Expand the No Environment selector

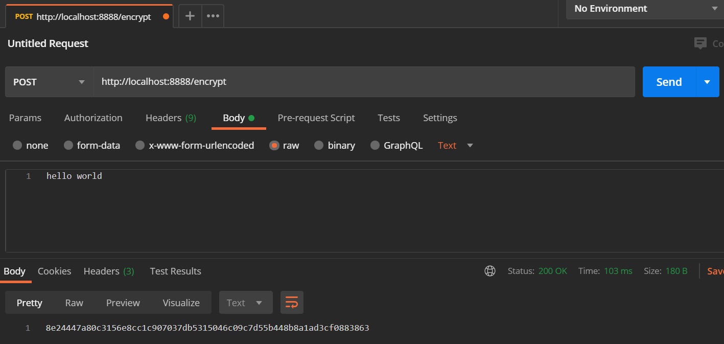(646, 9)
